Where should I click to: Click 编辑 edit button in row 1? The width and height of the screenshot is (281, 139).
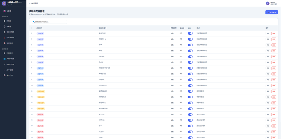268,34
